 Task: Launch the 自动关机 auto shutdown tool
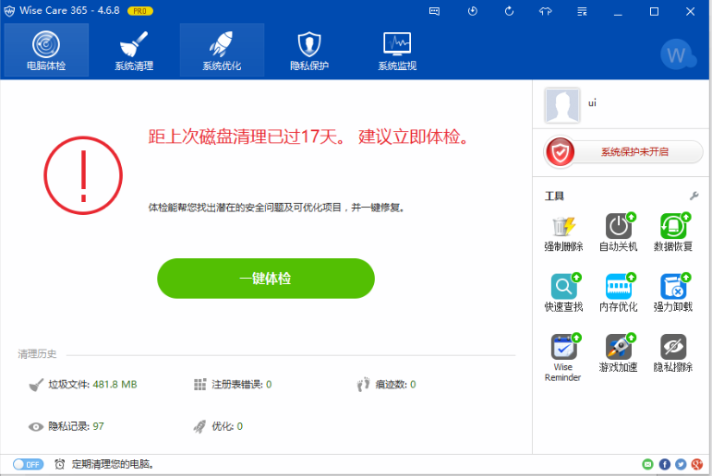pyautogui.click(x=619, y=232)
